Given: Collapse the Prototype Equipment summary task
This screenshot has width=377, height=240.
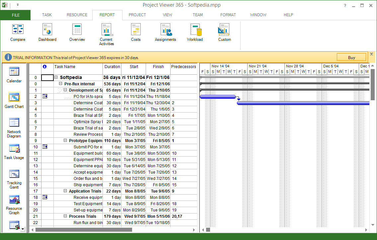Looking at the screenshot, I should (65, 140).
